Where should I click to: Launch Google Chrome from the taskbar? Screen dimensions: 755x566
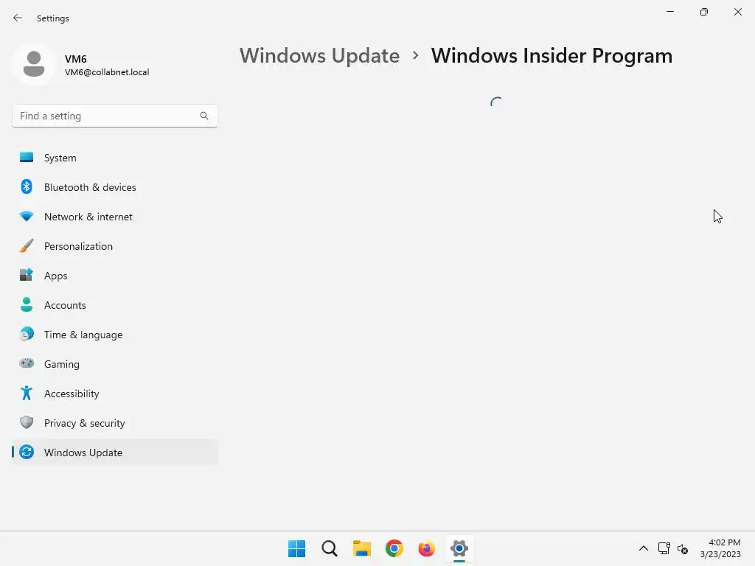click(x=394, y=548)
